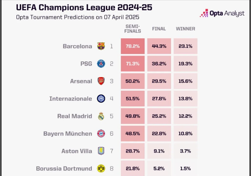Select the WINNER column header
251x176 pixels.
point(185,29)
